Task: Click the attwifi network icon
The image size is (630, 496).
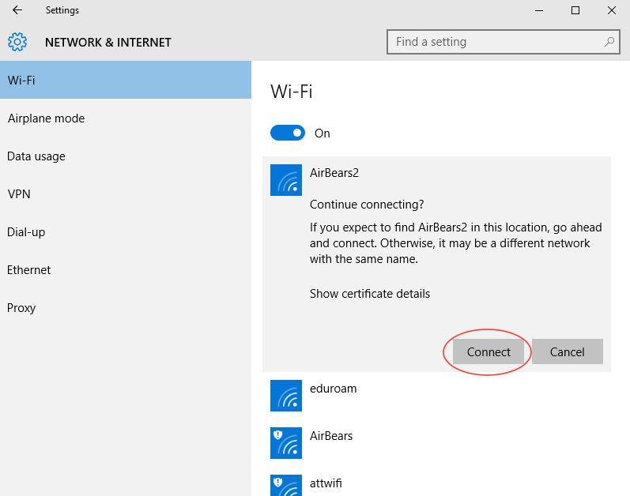Action: coord(286,485)
